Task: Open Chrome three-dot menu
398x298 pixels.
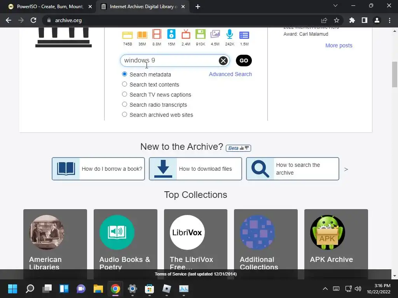Action: pos(389,20)
